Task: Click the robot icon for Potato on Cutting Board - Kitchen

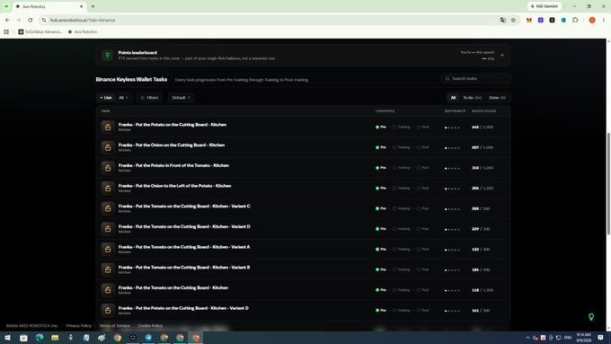Action: click(x=108, y=127)
